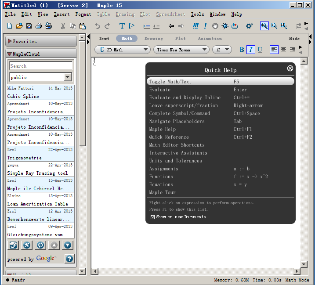
Task: Restart Maple server icon
Action: 235,26
